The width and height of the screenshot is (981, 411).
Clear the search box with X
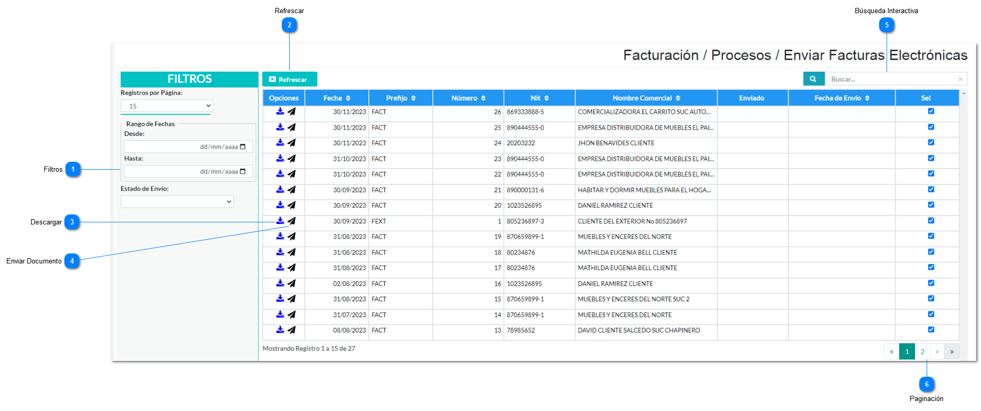coord(960,79)
